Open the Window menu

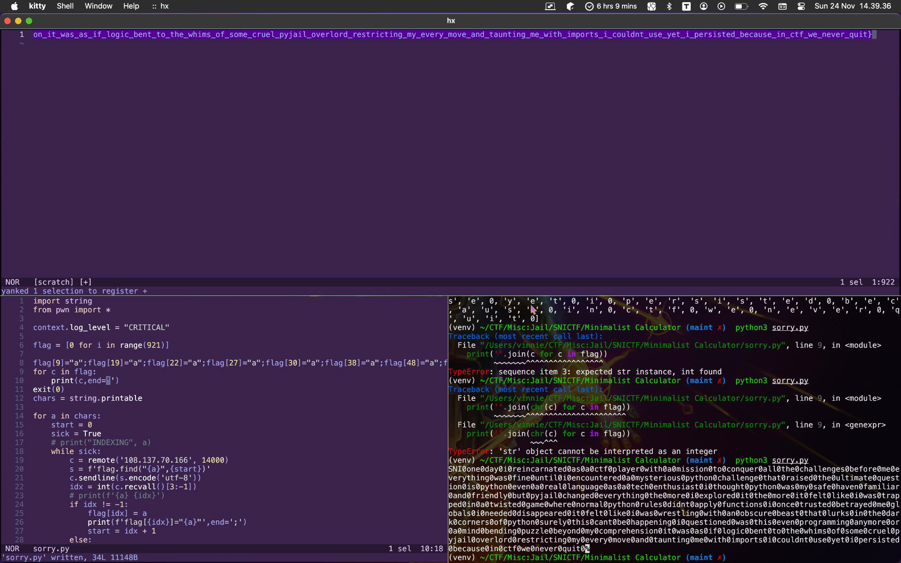coord(98,6)
